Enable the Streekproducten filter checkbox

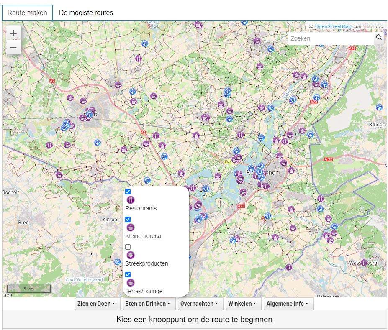(x=128, y=247)
